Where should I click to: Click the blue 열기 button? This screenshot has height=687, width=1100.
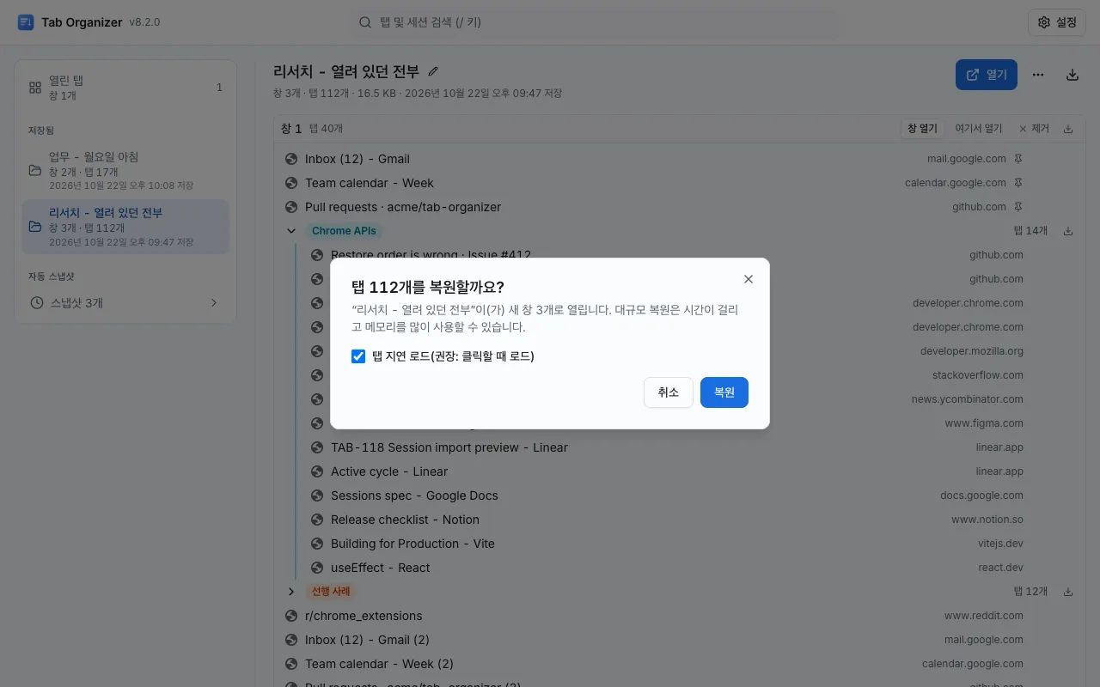coord(987,75)
